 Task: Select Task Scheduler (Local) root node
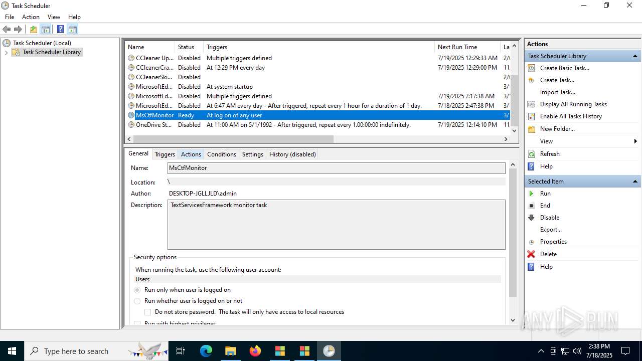click(42, 43)
